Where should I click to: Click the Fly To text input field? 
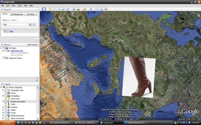tap(16, 24)
